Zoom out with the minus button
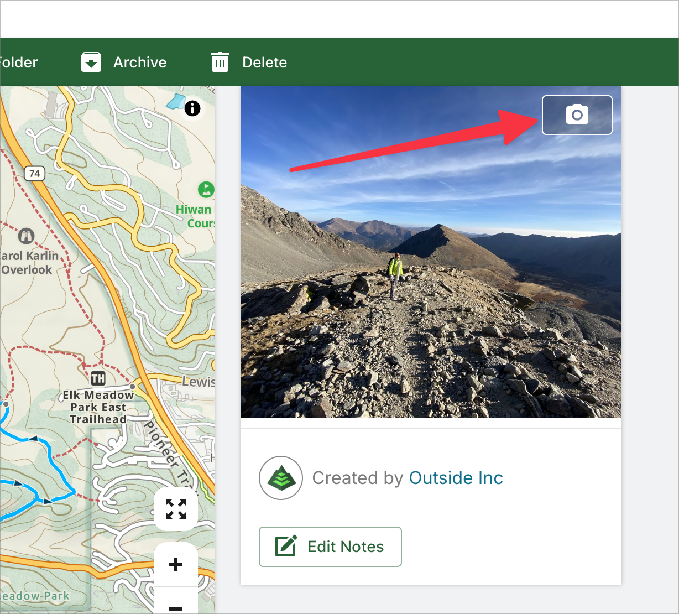Image resolution: width=679 pixels, height=614 pixels. pos(176,607)
